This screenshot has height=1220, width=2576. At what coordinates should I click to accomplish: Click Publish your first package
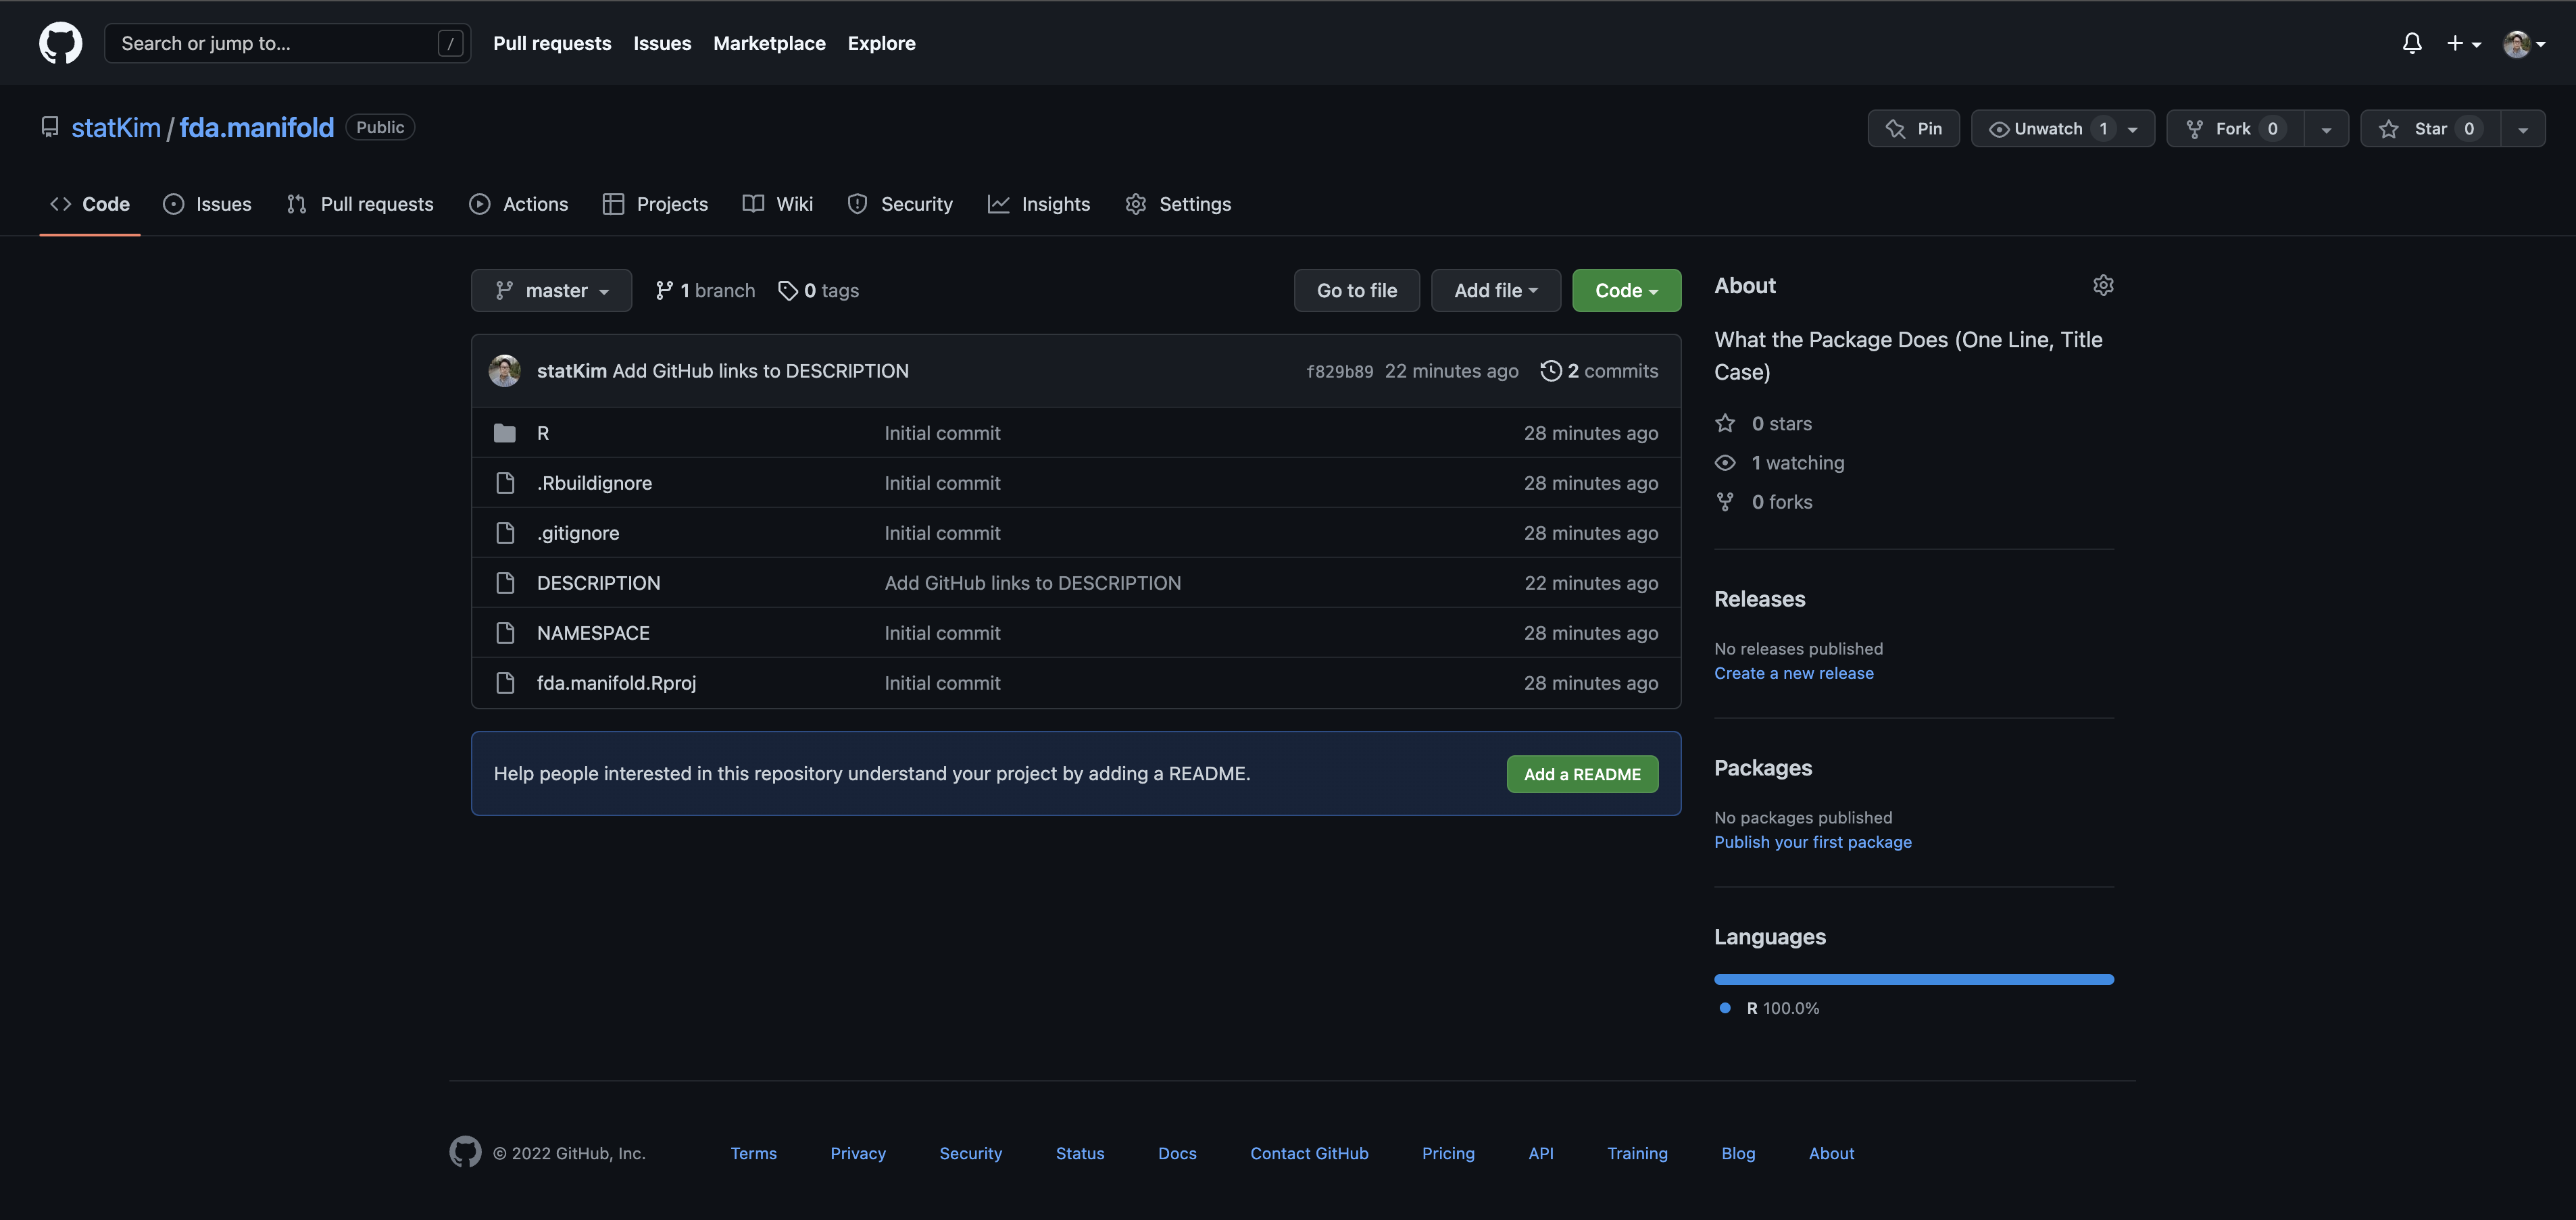tap(1813, 842)
